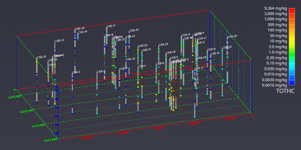Viewport: 301px width, 150px height.
Task: Click the blue bottom of the color legend
Action: point(292,83)
